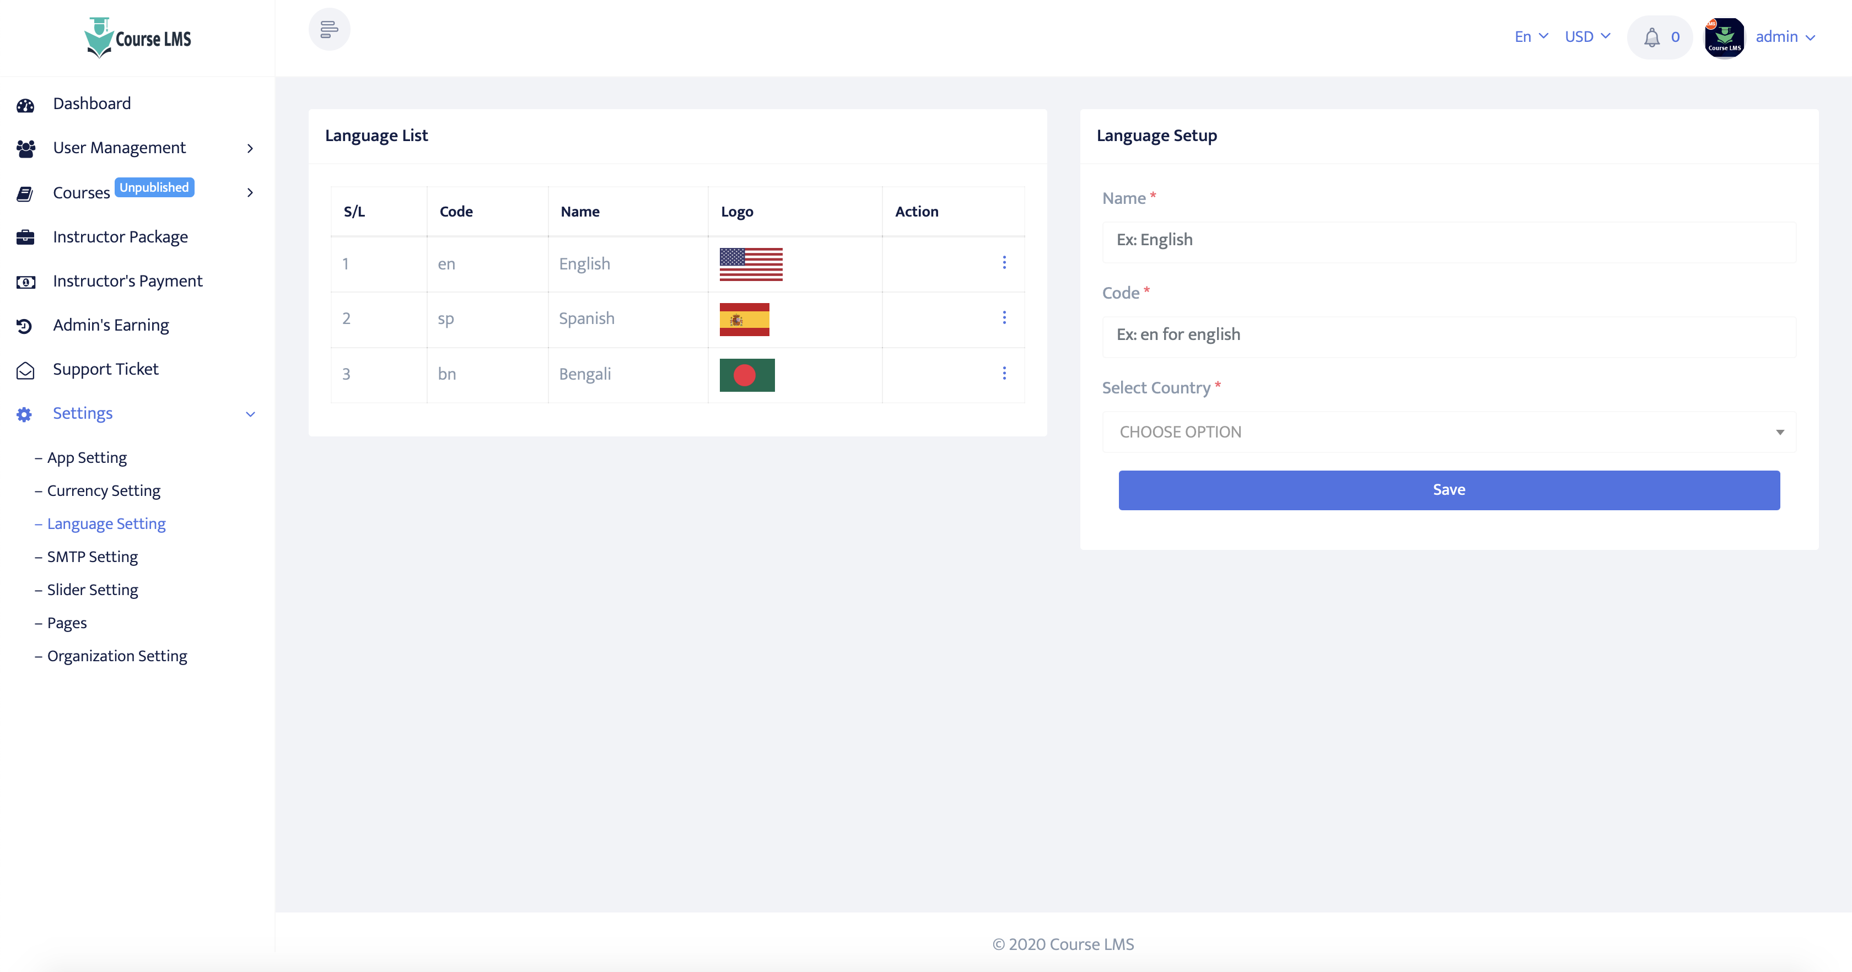Click the sidebar collapse hamburger icon

click(329, 29)
